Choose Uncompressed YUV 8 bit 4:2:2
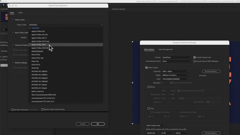Viewport: 240px width, 135px height. click(x=66, y=102)
